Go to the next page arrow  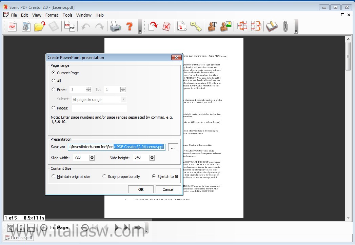tap(117, 228)
